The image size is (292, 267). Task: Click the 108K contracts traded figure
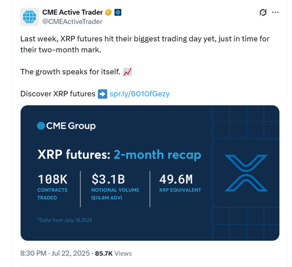pyautogui.click(x=53, y=179)
